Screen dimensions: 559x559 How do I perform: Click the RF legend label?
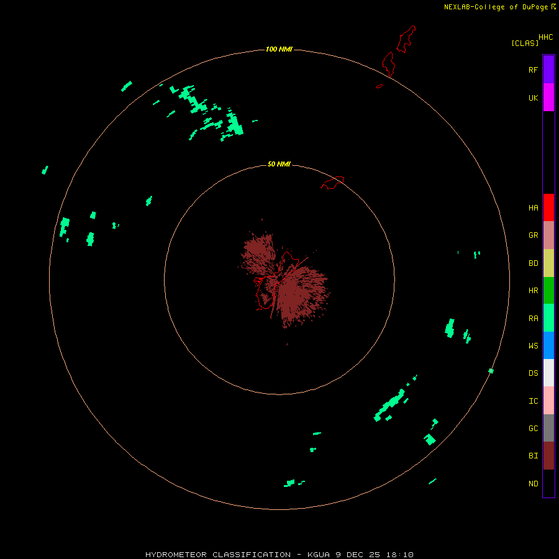click(x=533, y=70)
